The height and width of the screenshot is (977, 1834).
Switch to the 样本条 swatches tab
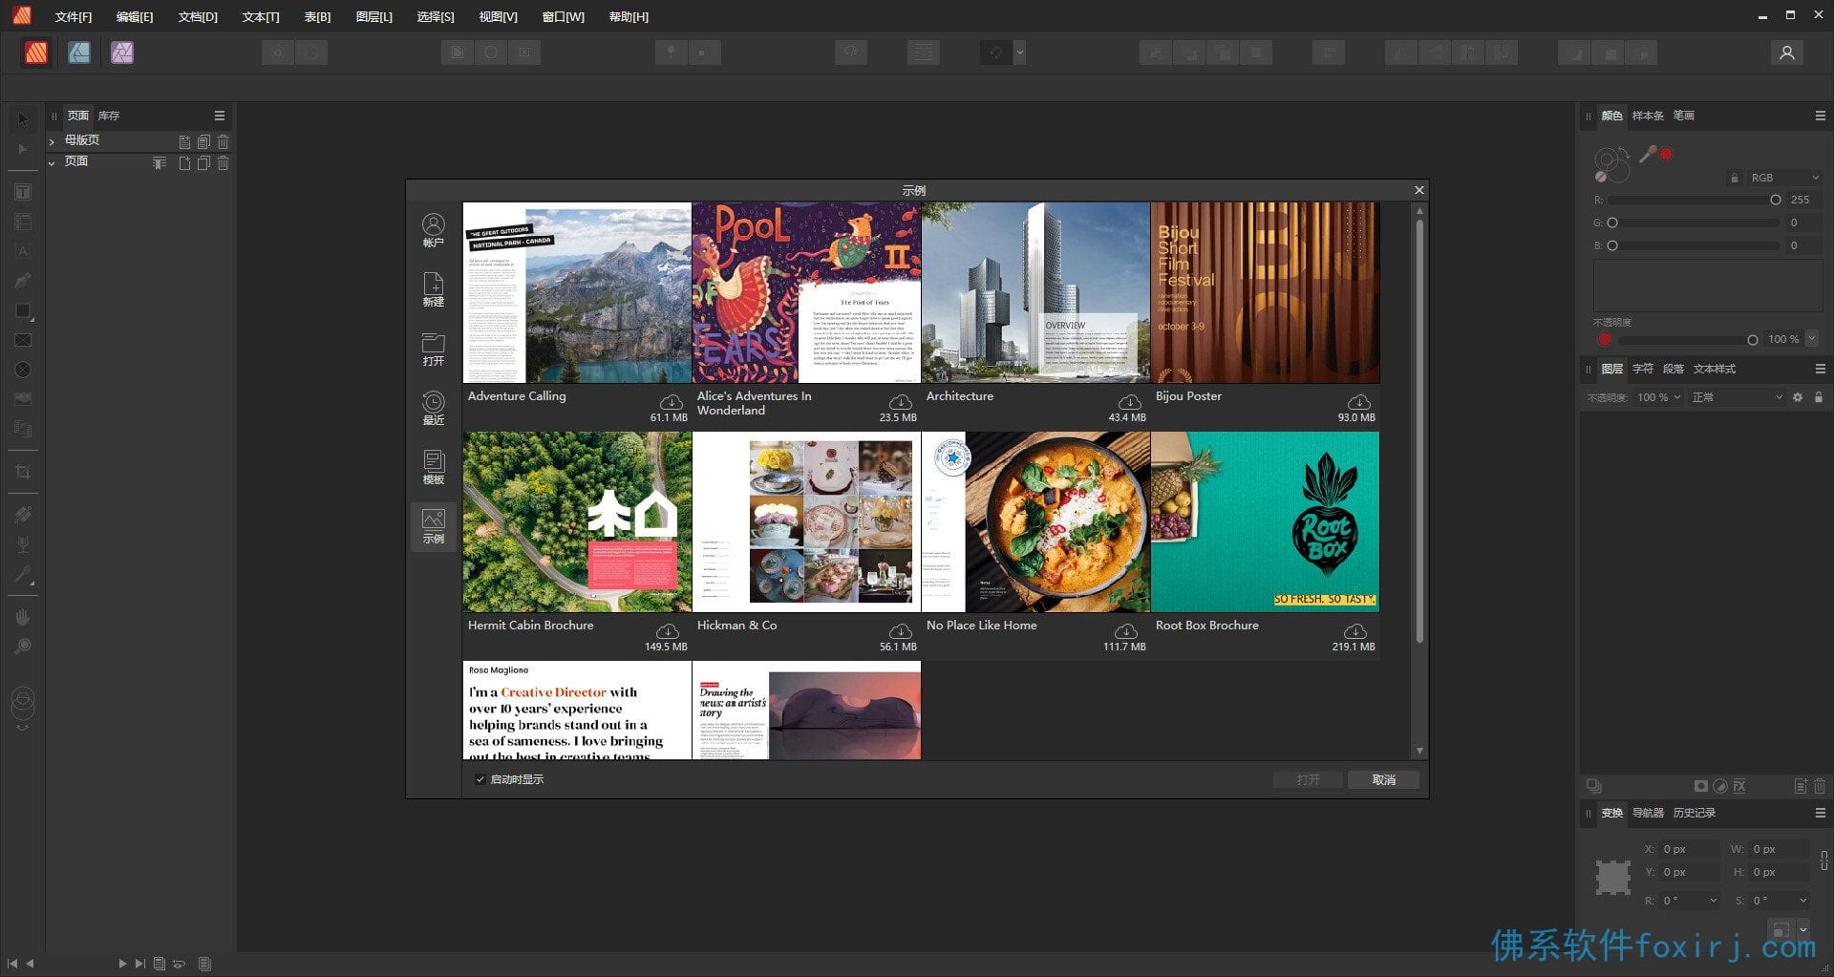click(1647, 116)
